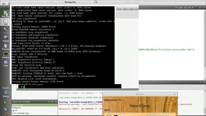206x116 pixels.
Task: Build the project with the hammer icon
Action: [x=5, y=115]
